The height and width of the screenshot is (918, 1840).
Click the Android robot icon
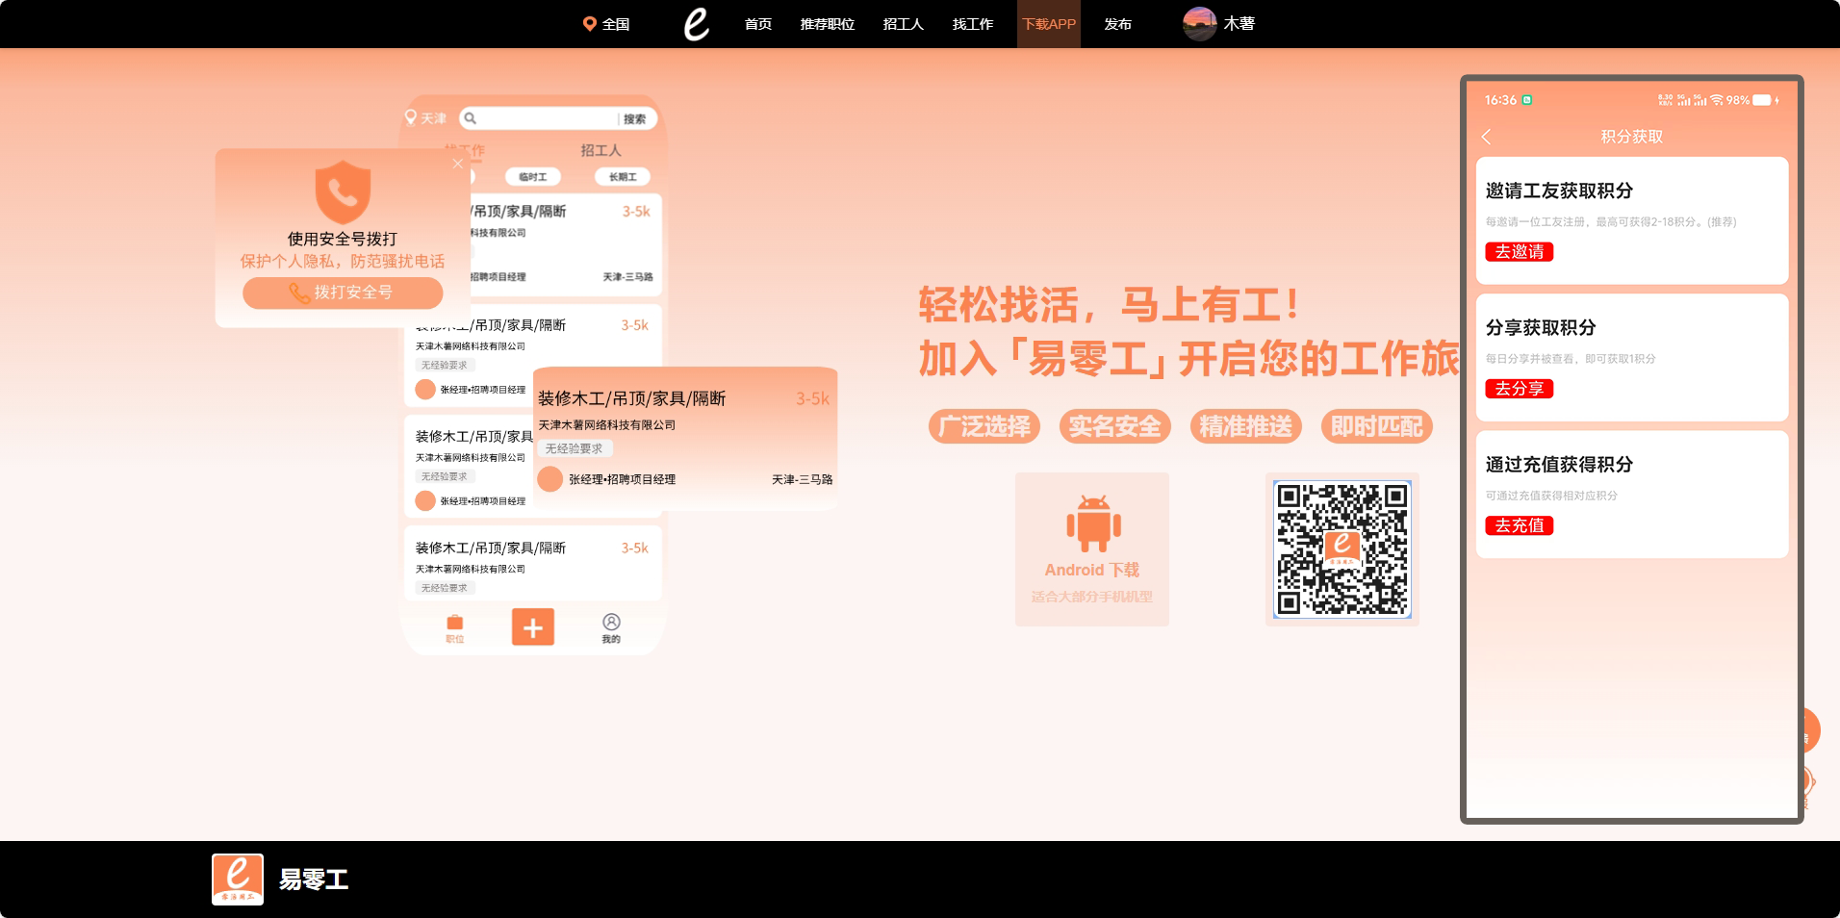point(1093,523)
